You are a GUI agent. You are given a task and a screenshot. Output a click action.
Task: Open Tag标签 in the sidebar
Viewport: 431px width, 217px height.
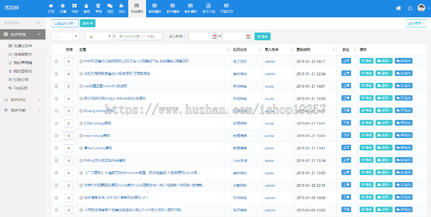click(x=21, y=88)
